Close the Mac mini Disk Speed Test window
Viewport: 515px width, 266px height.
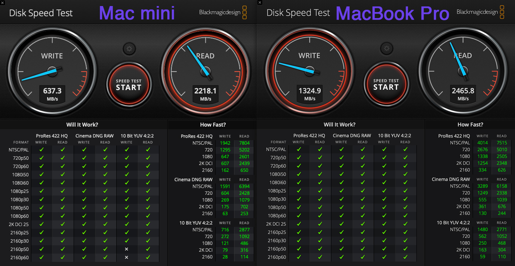(3, 3)
